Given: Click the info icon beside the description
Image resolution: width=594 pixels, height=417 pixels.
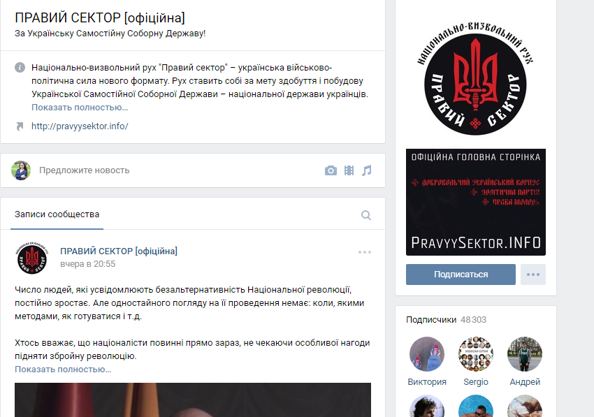Looking at the screenshot, I should (x=20, y=68).
